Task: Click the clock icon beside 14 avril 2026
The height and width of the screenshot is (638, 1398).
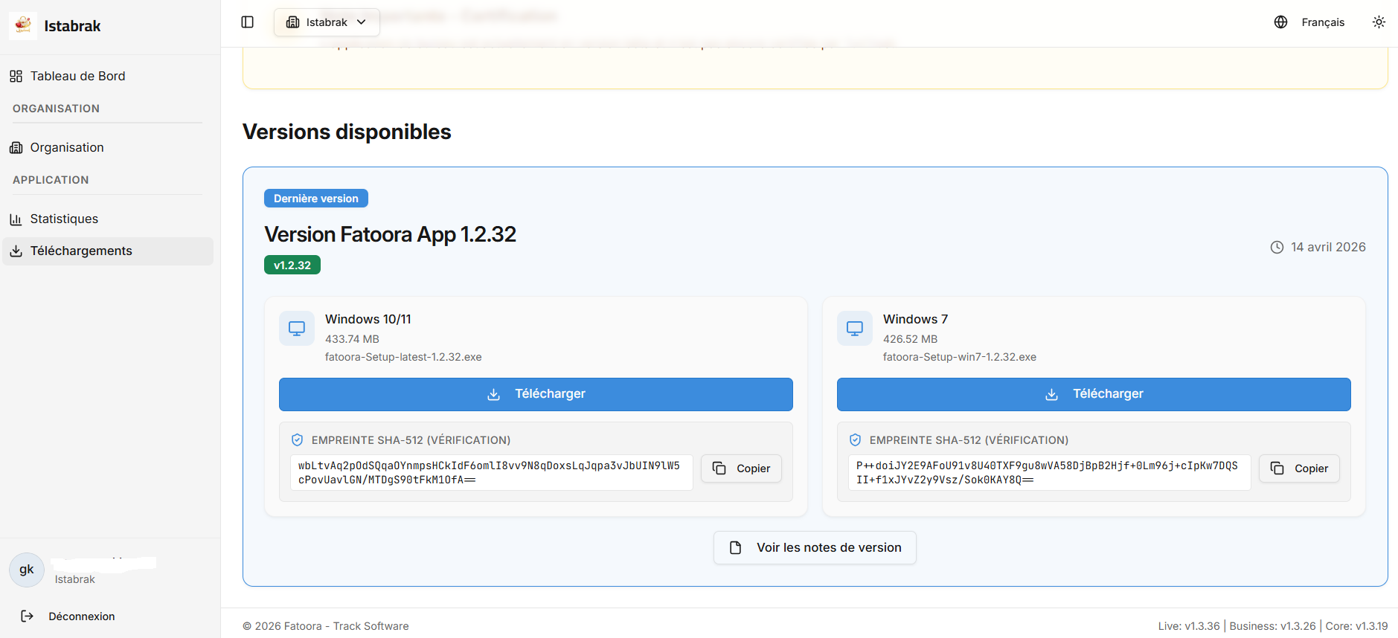Action: point(1277,247)
